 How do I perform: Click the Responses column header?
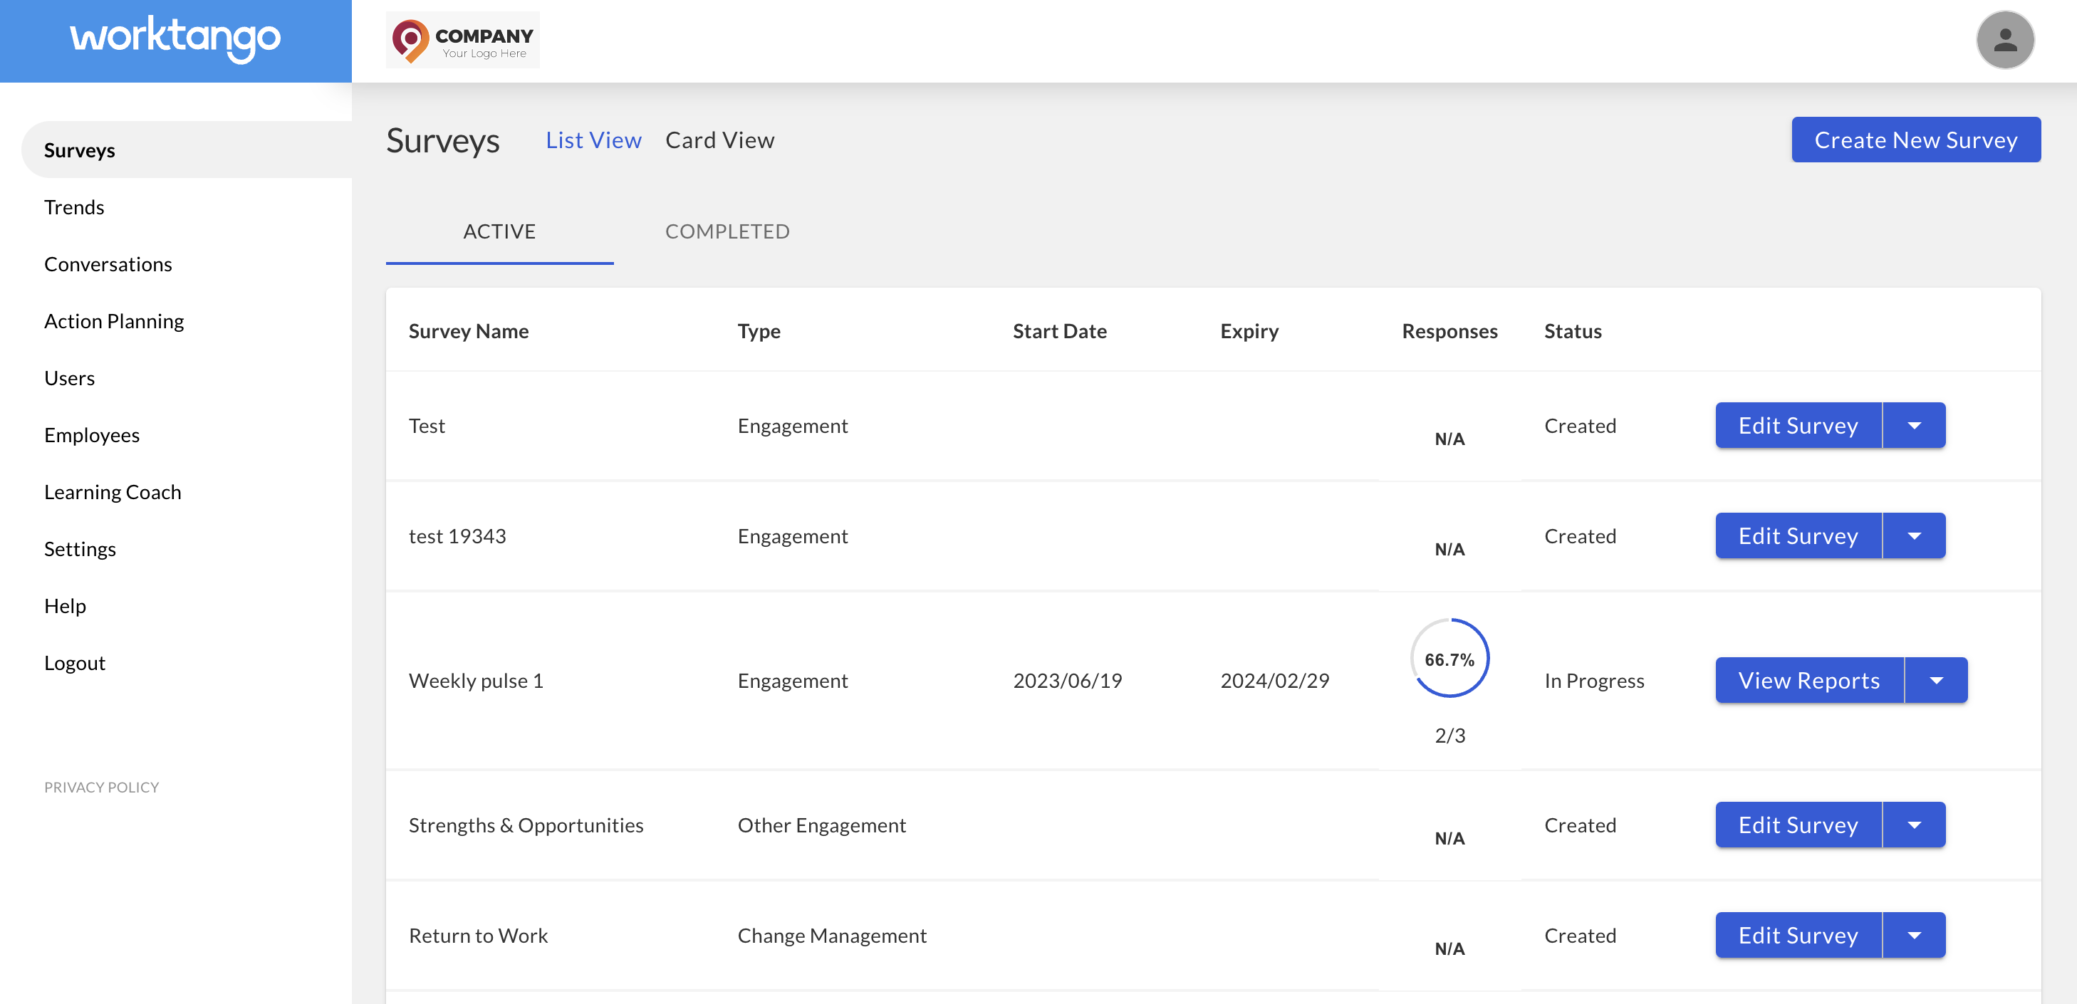point(1449,331)
